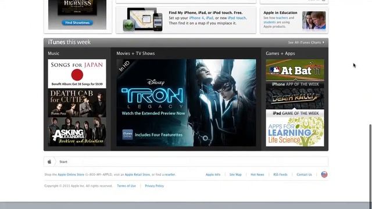372x209 pixels.
Task: Open the Apple Info footer link
Action: tap(213, 175)
